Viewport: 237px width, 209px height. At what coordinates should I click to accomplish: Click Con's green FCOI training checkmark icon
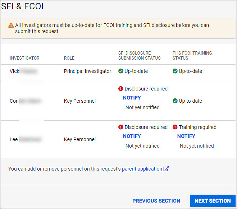[x=175, y=101]
